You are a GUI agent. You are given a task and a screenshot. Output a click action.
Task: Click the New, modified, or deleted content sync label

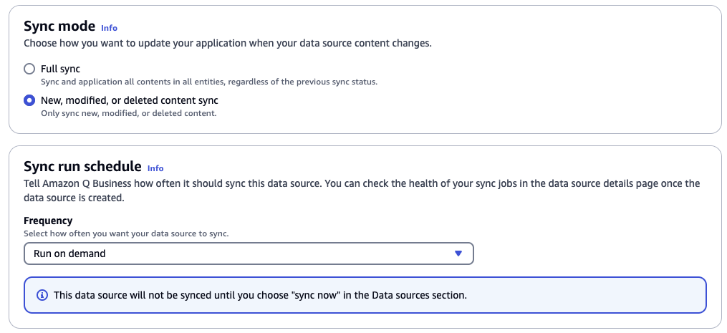[x=129, y=100]
